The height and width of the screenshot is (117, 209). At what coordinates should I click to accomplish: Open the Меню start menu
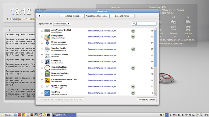click(x=6, y=115)
